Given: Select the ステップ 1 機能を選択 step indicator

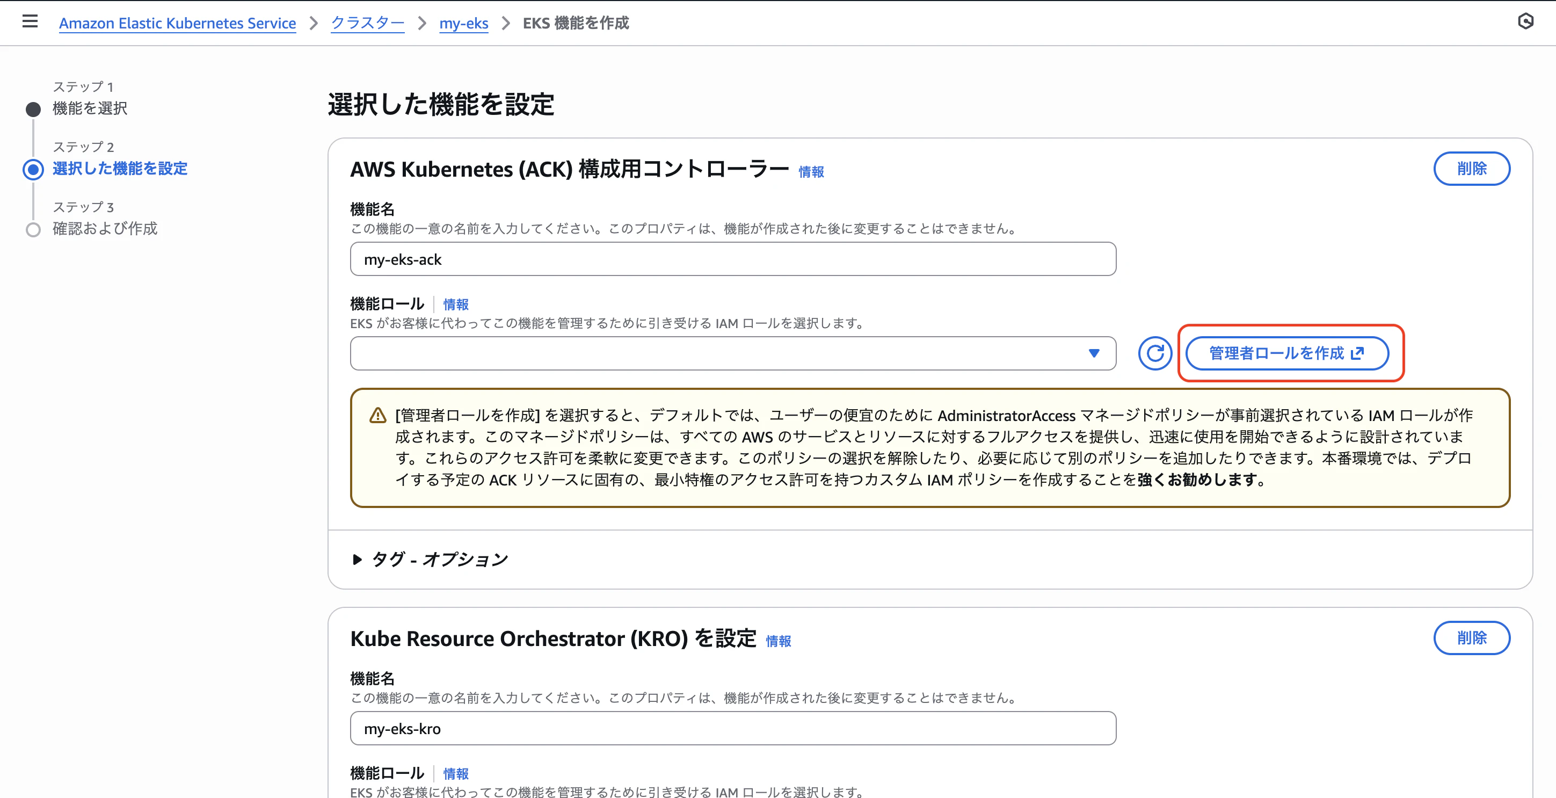Looking at the screenshot, I should click(33, 108).
